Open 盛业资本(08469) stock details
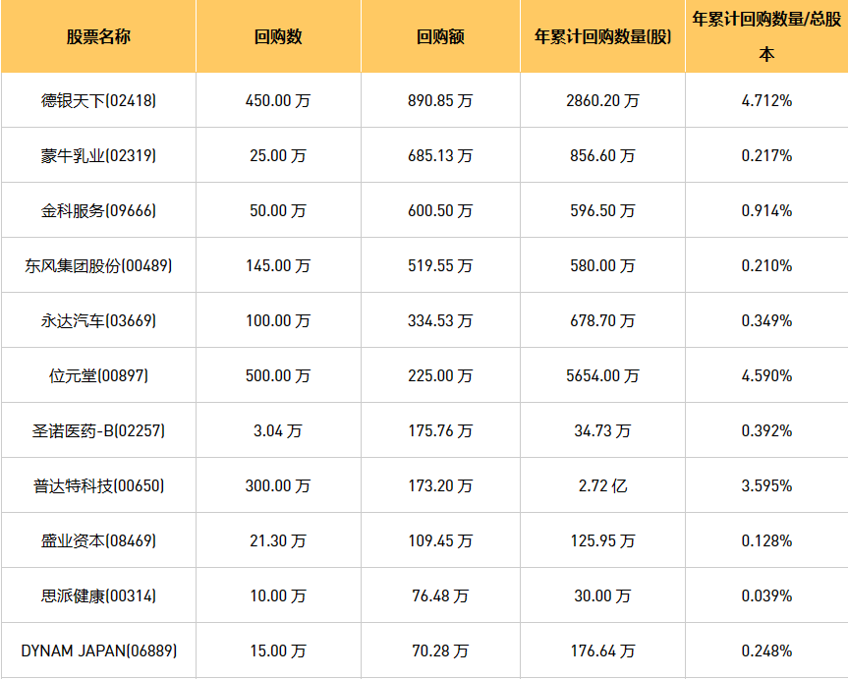This screenshot has width=848, height=679. click(x=98, y=540)
